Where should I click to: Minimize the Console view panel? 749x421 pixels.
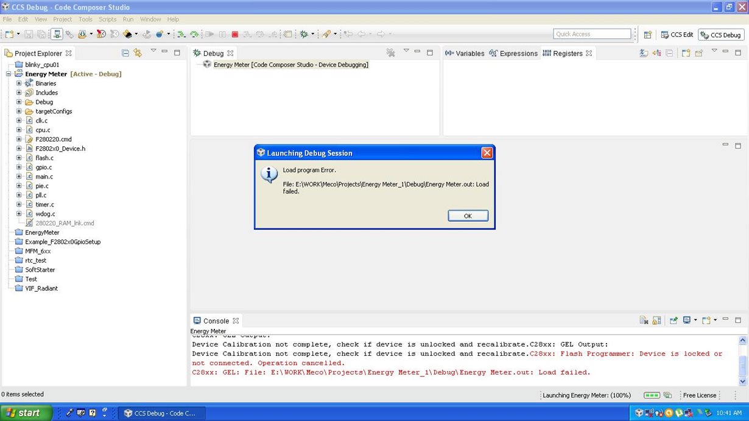point(725,319)
